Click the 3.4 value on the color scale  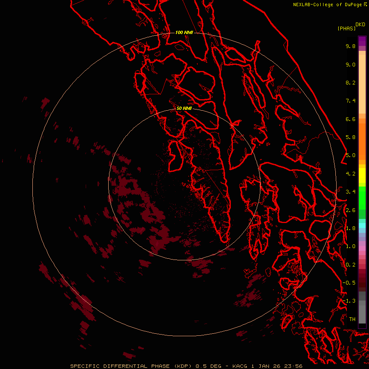click(x=351, y=192)
